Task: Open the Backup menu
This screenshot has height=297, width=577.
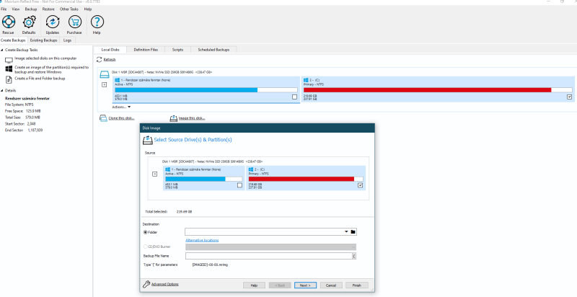Action: coord(31,9)
